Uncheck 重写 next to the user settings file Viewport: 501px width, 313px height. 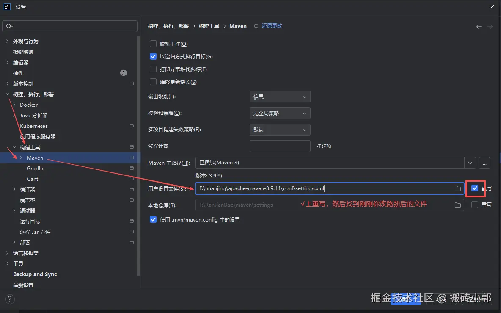click(474, 188)
